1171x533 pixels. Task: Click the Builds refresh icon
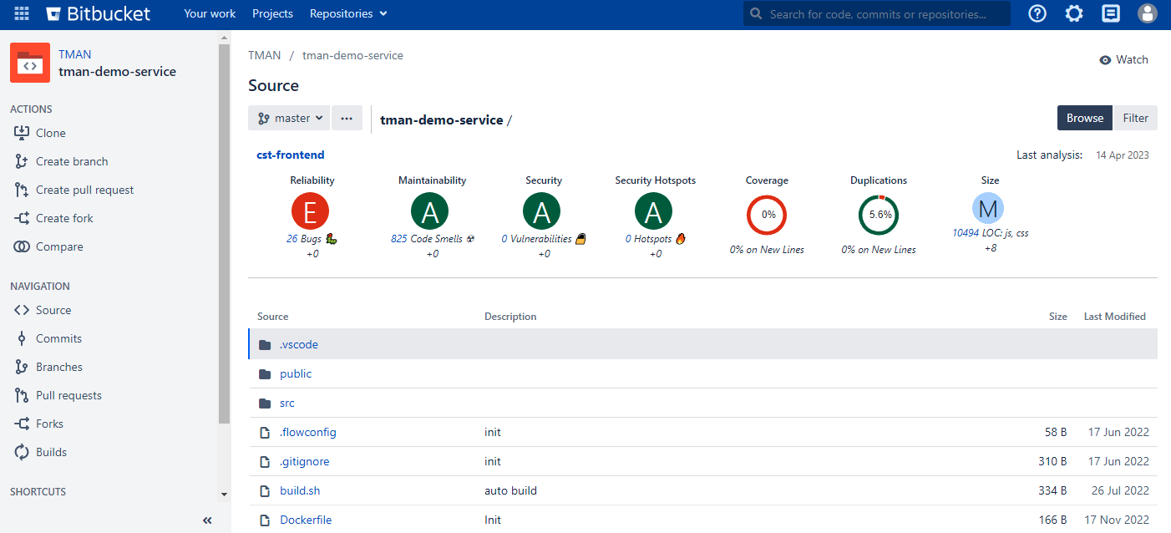[x=22, y=452]
